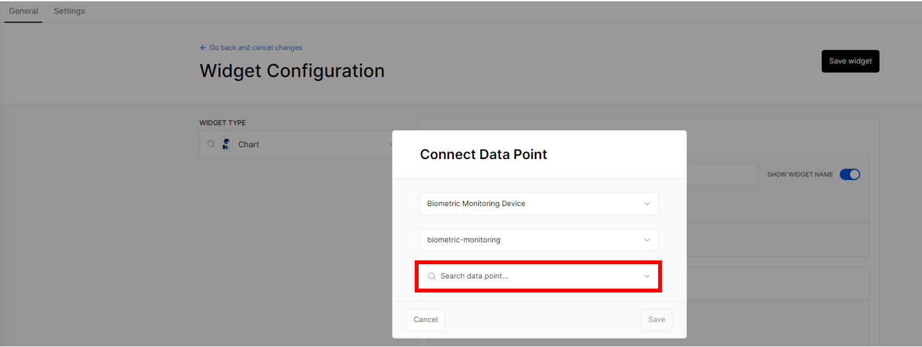Click the Show Widget Name label text
Viewport: 922px width, 347px height.
pyautogui.click(x=800, y=174)
